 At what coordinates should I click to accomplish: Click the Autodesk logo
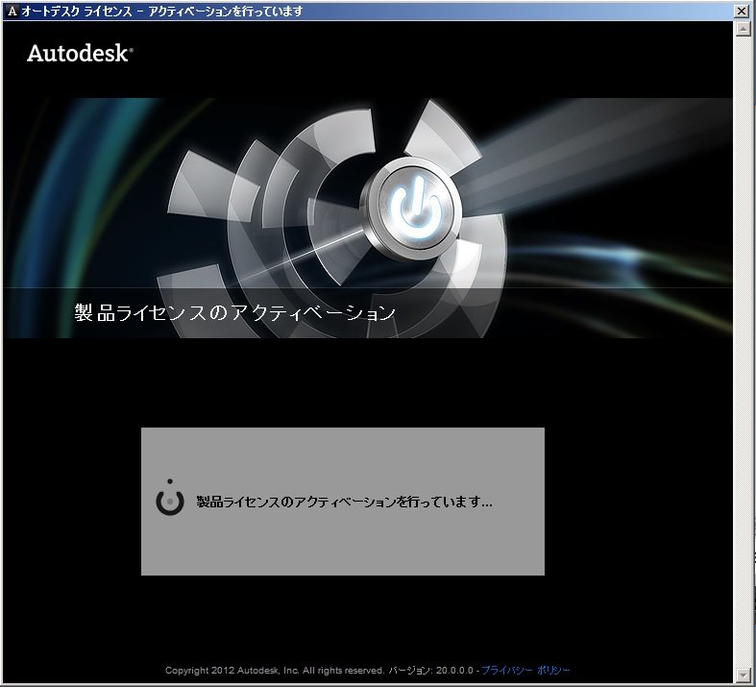click(80, 53)
